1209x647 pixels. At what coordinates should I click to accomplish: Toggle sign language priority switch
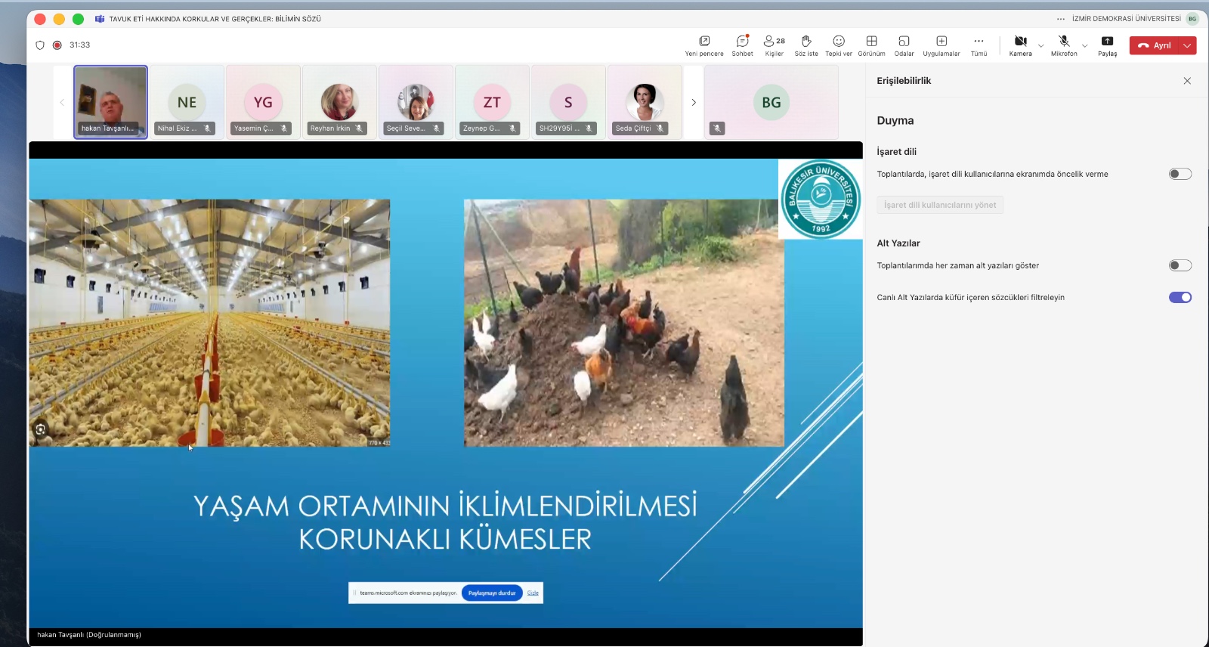pos(1180,174)
